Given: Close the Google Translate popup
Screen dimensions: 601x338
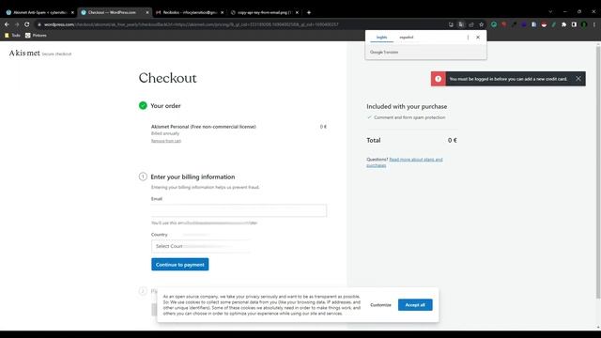Looking at the screenshot, I should tap(478, 38).
